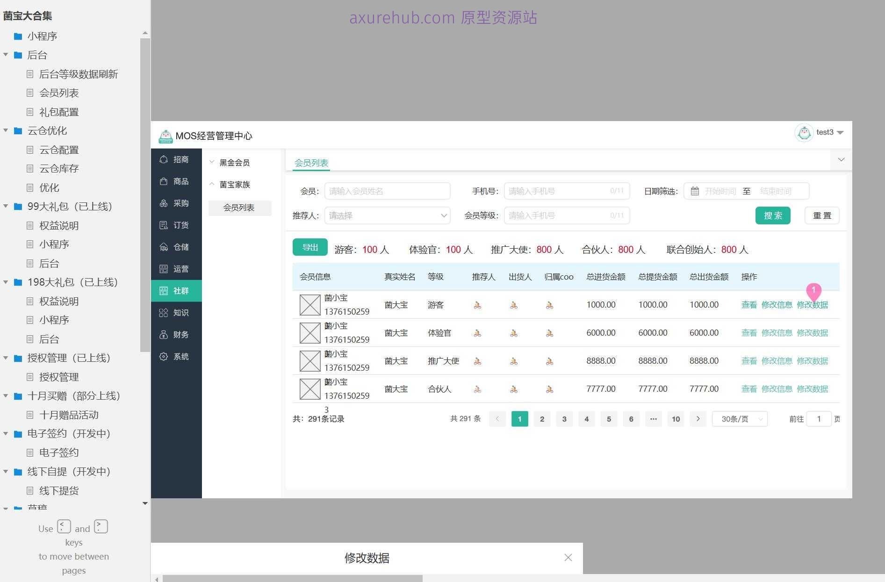Click the 财务 sidebar icon
This screenshot has width=885, height=582.
pos(176,334)
